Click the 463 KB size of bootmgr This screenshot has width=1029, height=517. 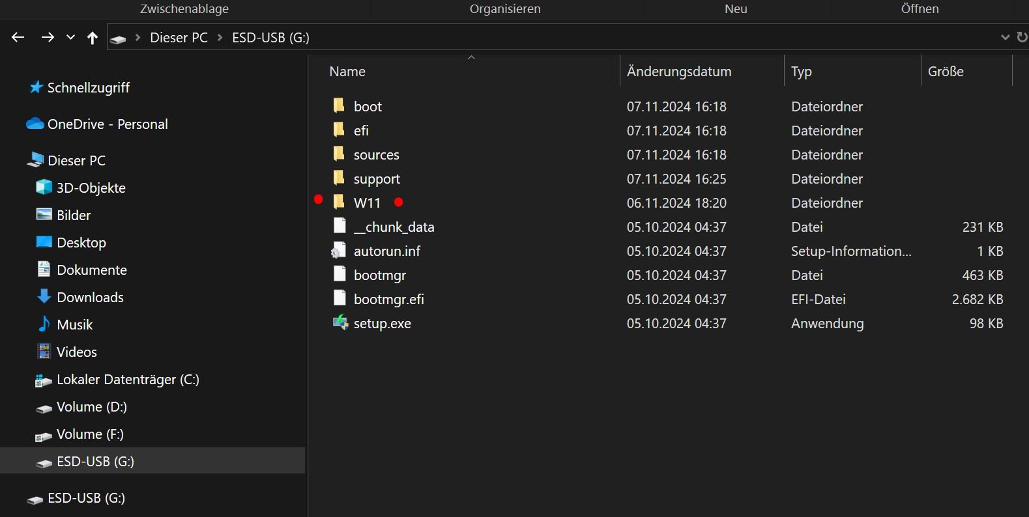click(983, 275)
